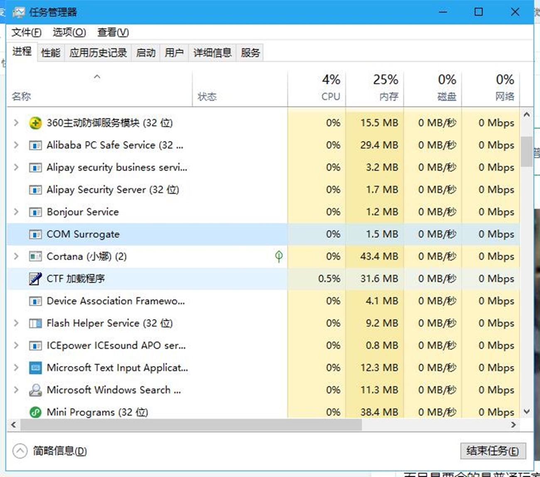Switch to the 性能 tab

tap(50, 52)
